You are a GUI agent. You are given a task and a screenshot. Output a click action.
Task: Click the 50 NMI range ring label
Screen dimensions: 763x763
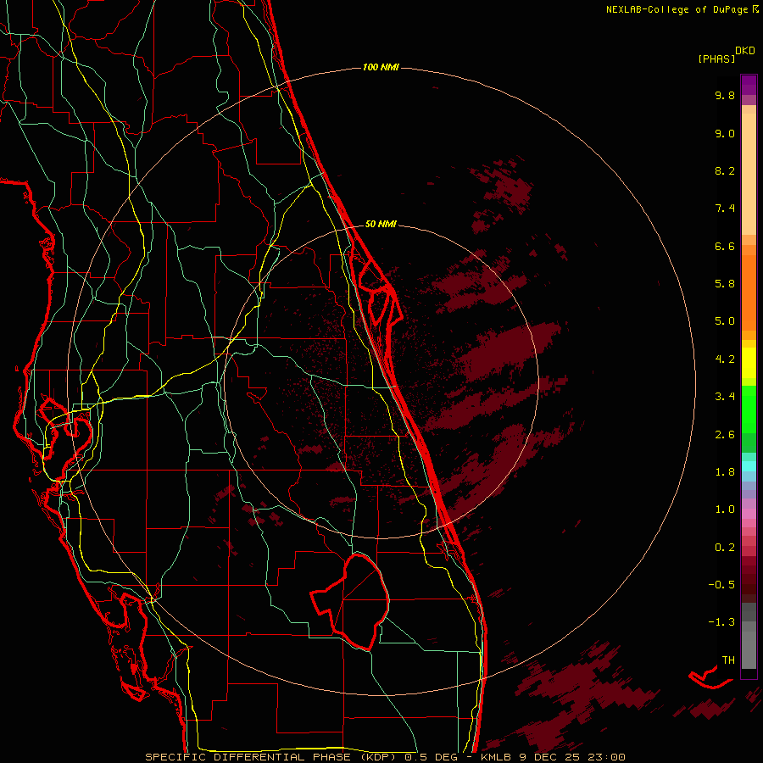point(381,224)
